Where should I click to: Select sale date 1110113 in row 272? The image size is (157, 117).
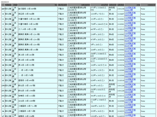click(x=121, y=96)
